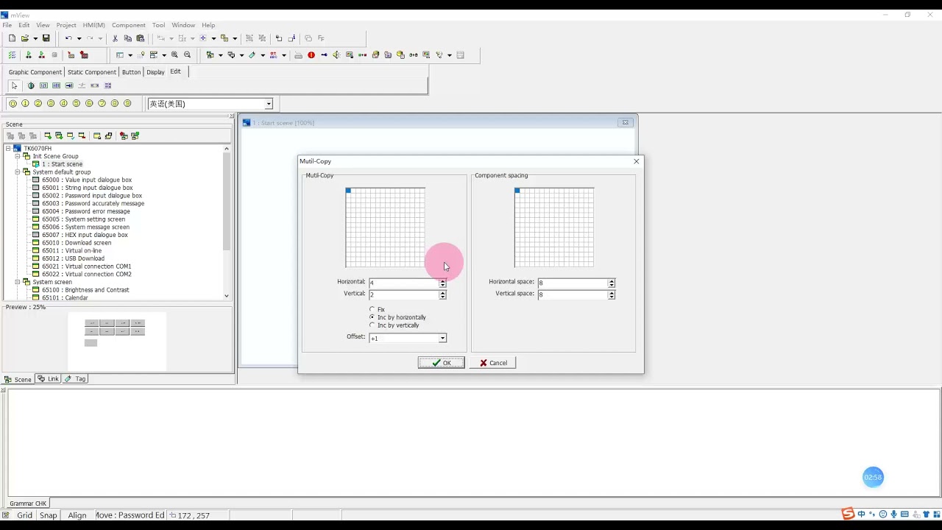
Task: Click the scene tree vertical scrollbar
Action: coord(227,222)
